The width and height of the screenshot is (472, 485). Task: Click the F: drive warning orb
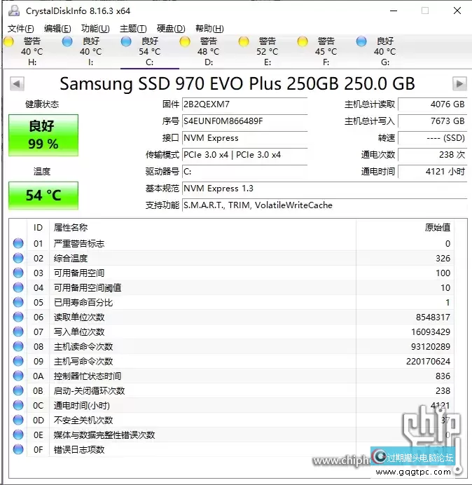point(303,42)
